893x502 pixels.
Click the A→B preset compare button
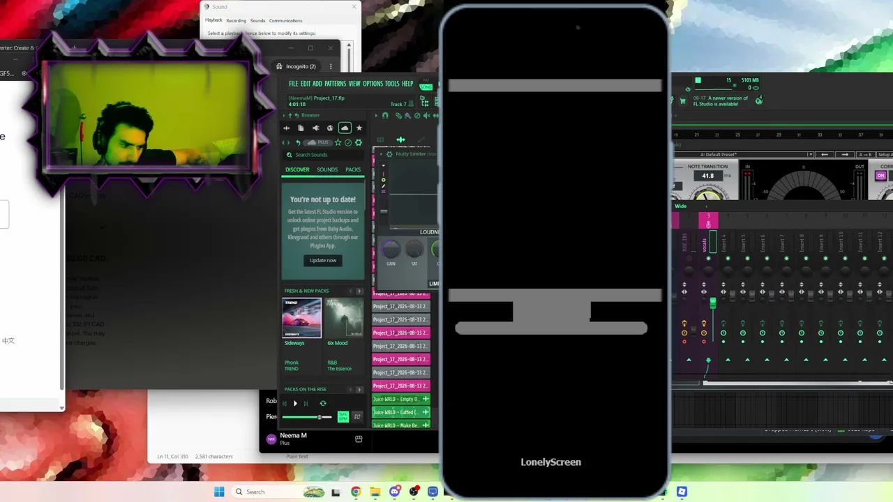tap(865, 154)
